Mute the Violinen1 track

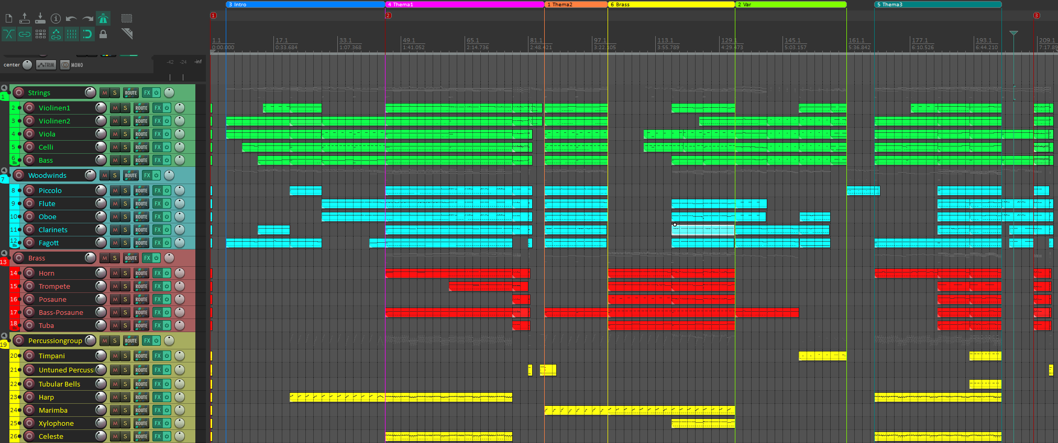pyautogui.click(x=115, y=108)
